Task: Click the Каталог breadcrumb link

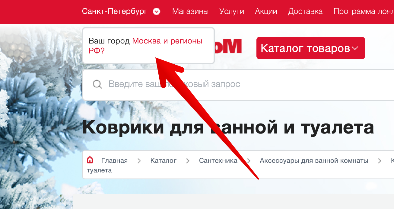Action: [163, 160]
